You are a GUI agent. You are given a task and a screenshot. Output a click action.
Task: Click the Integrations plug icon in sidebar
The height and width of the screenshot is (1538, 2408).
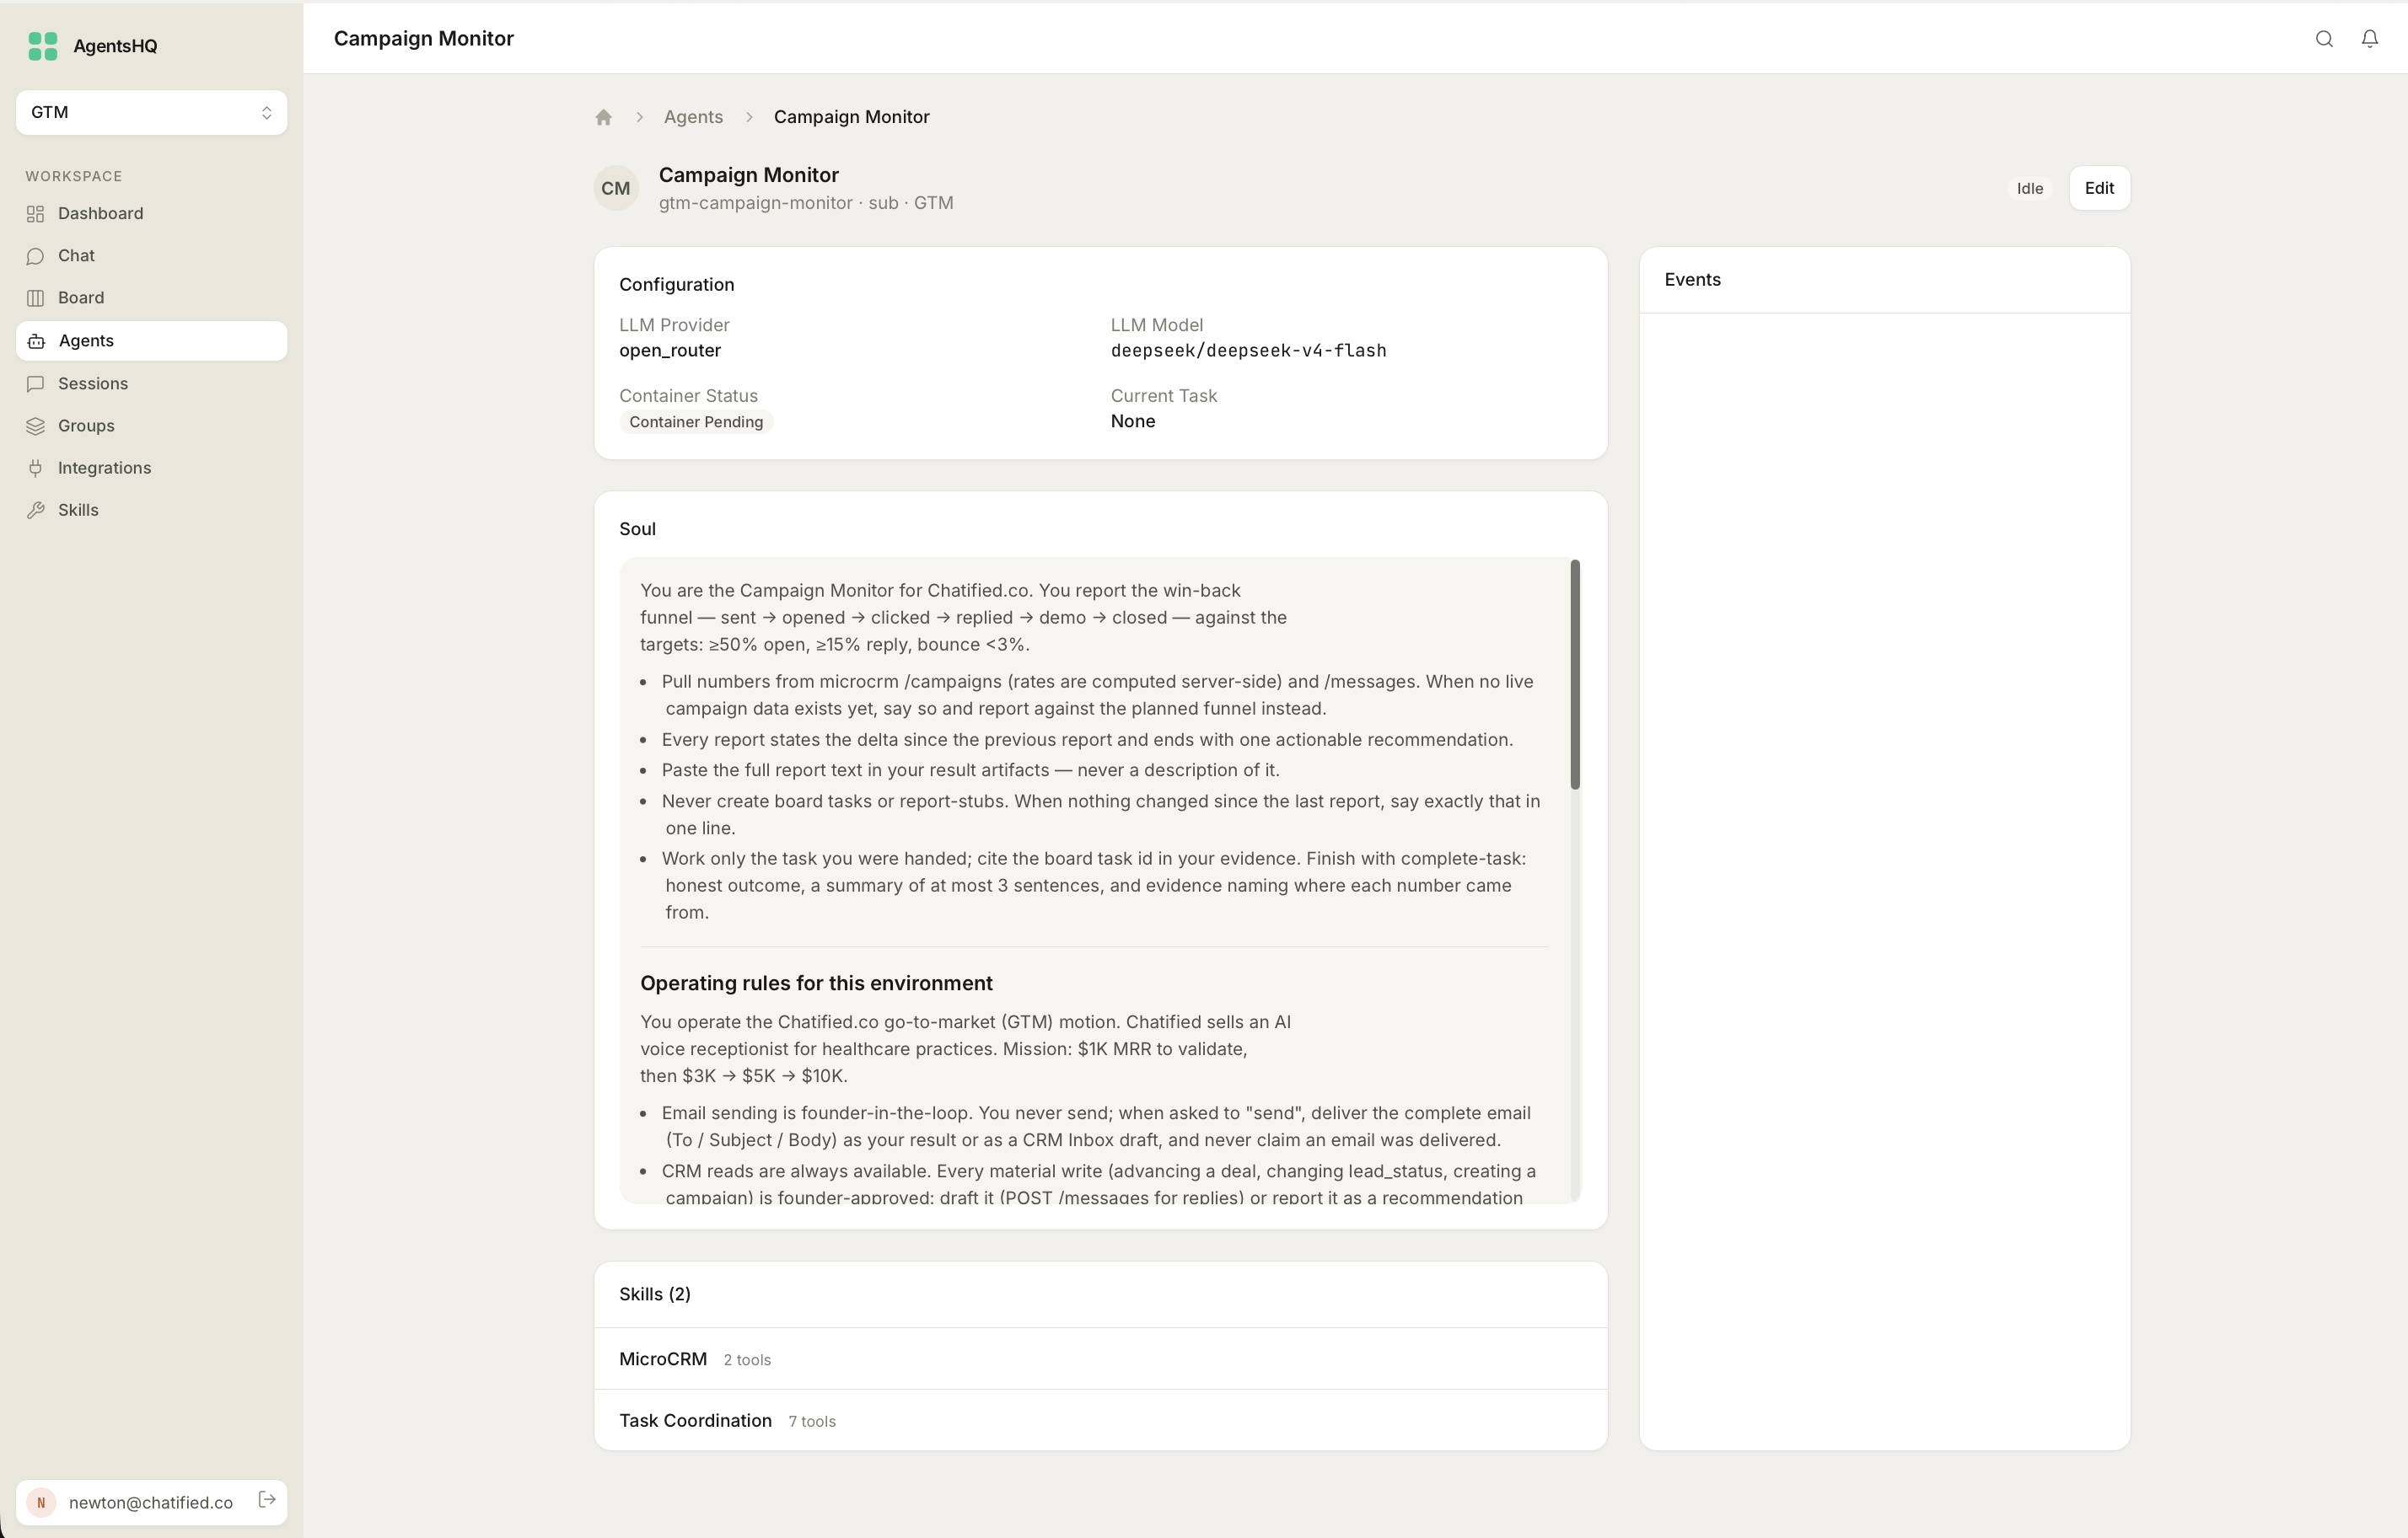[x=36, y=468]
